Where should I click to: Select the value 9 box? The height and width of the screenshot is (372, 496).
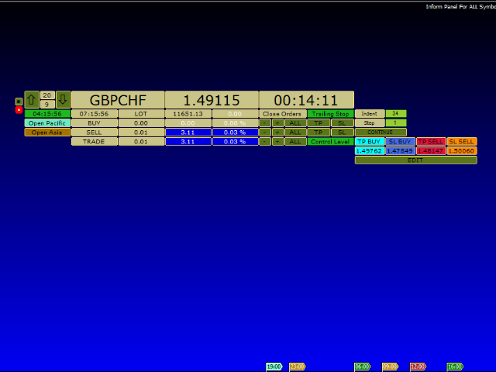(x=47, y=105)
